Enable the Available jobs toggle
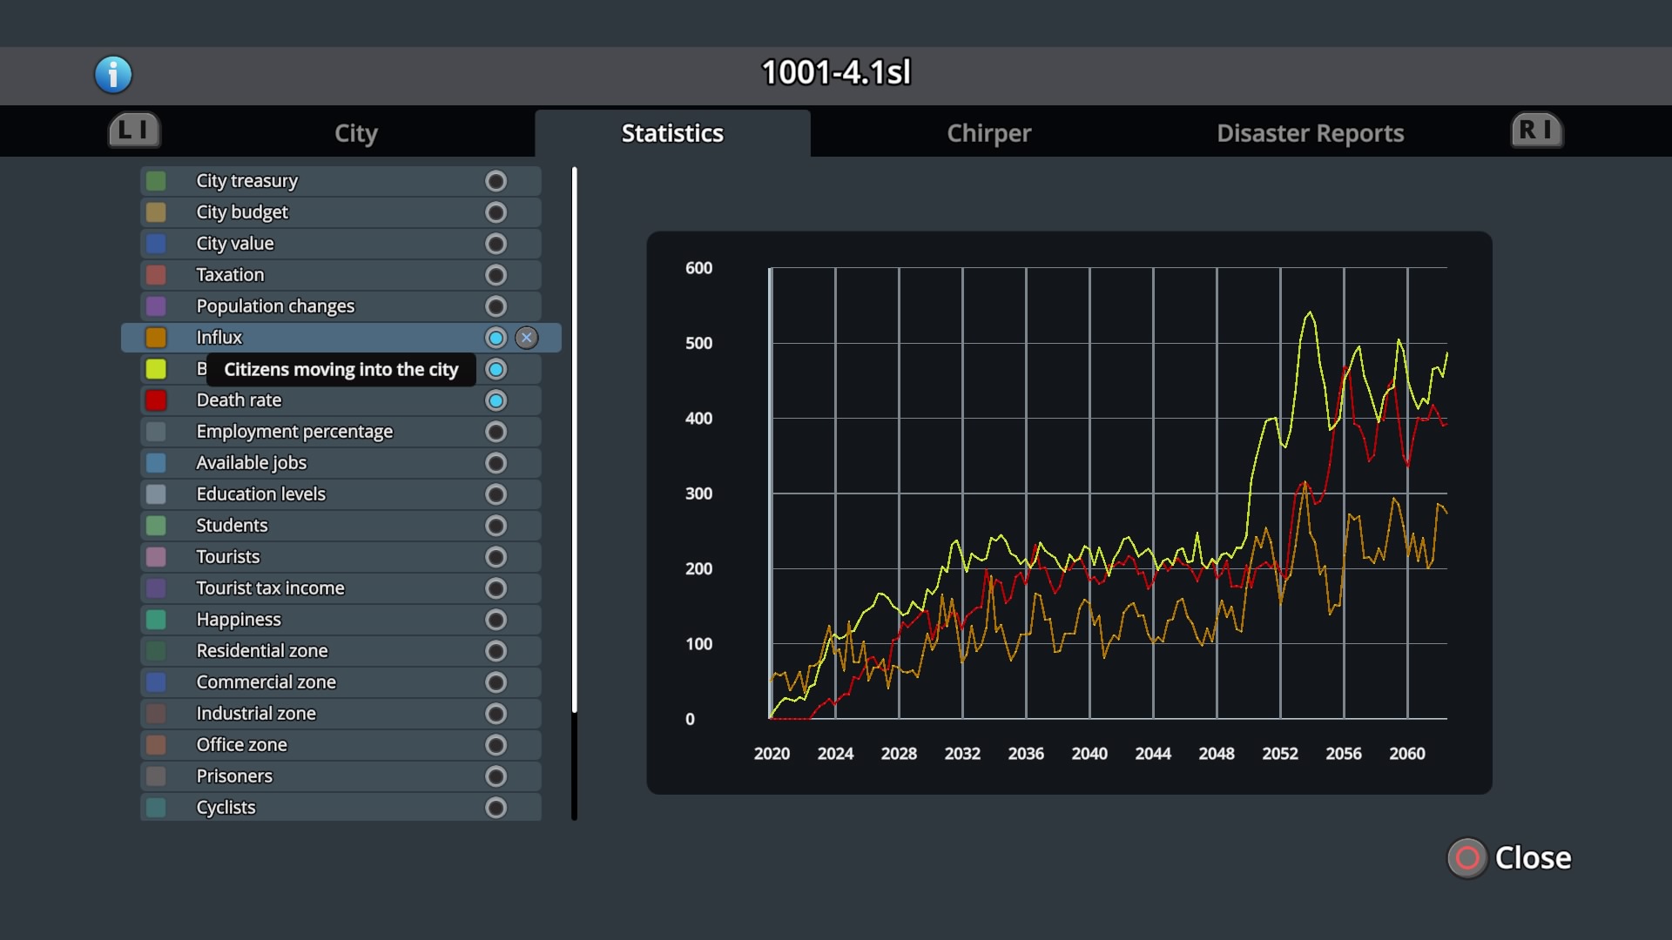Screen dimensions: 1672x940 (x=496, y=463)
